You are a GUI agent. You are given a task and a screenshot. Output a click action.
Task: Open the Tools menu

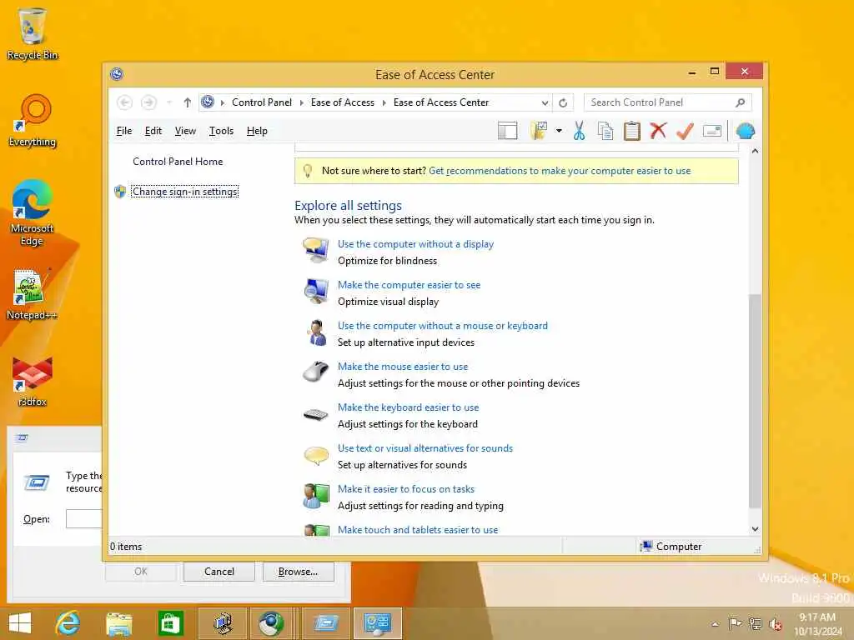pyautogui.click(x=221, y=131)
